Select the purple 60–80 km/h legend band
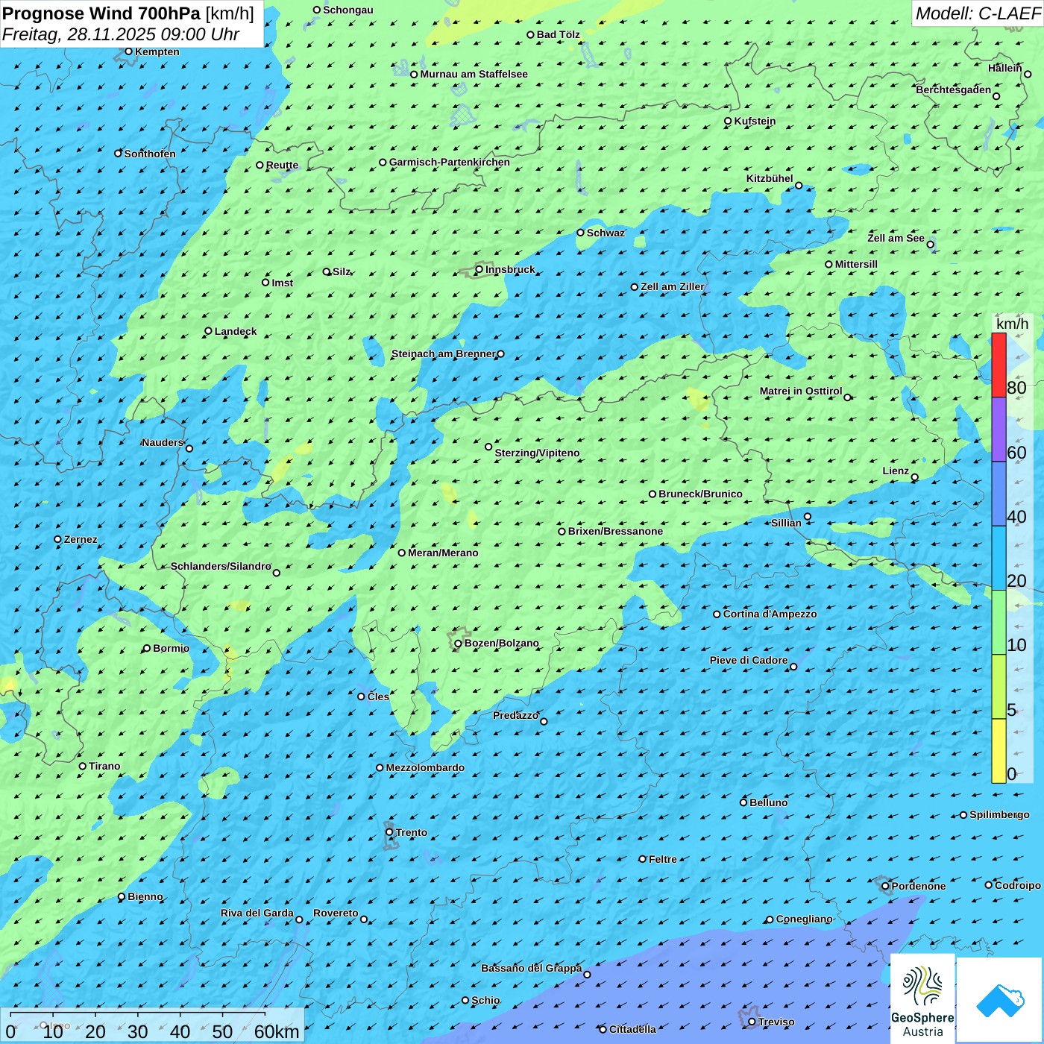The image size is (1044, 1044). pyautogui.click(x=999, y=430)
